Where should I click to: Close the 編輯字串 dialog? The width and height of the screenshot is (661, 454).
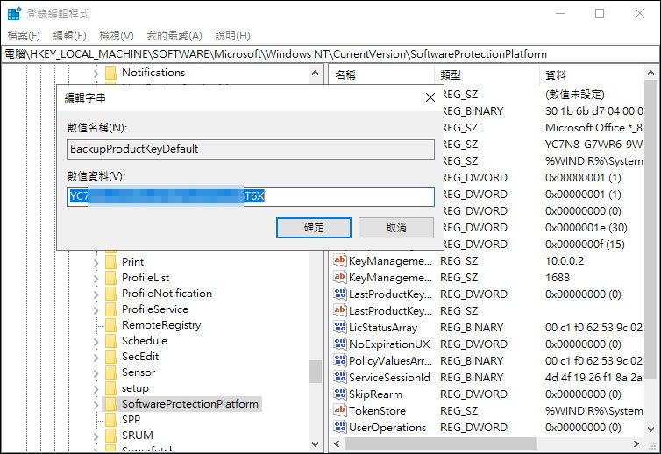(x=430, y=97)
